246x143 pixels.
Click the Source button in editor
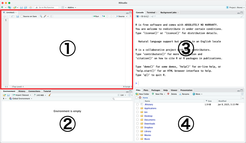click(x=120, y=16)
